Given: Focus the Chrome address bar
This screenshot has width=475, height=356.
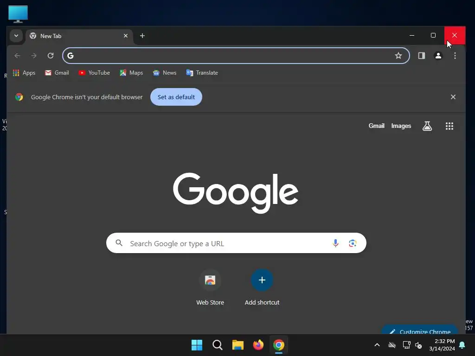Looking at the screenshot, I should click(236, 56).
